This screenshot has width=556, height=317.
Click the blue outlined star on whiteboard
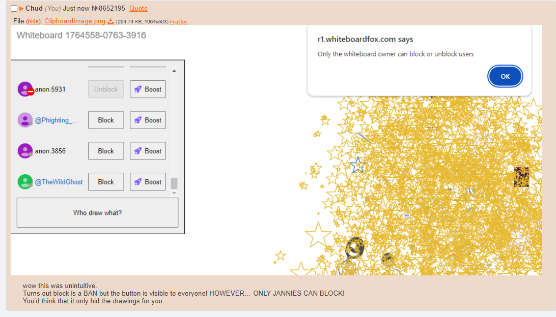pos(357,164)
